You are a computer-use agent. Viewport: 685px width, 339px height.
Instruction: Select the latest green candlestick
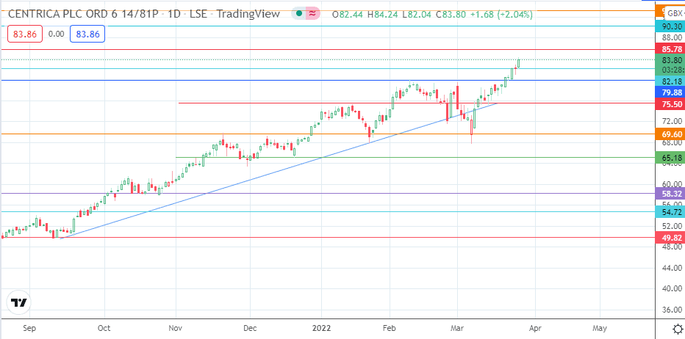click(519, 63)
